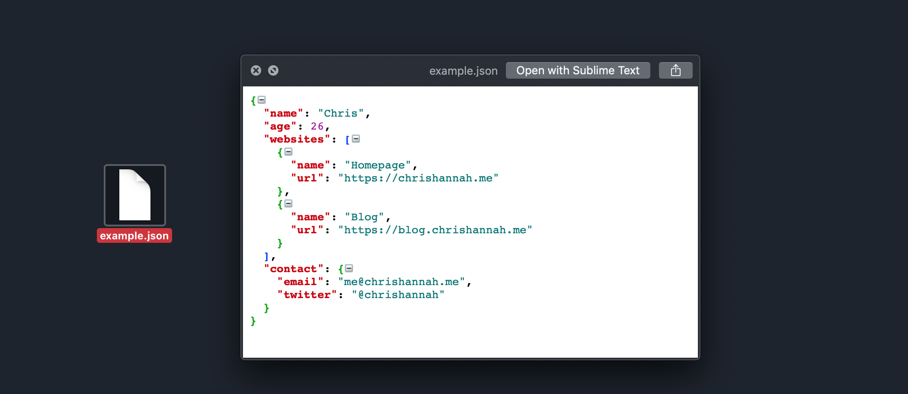
Task: Click the https://blog.chrishannah.me URL value
Action: pyautogui.click(x=435, y=230)
